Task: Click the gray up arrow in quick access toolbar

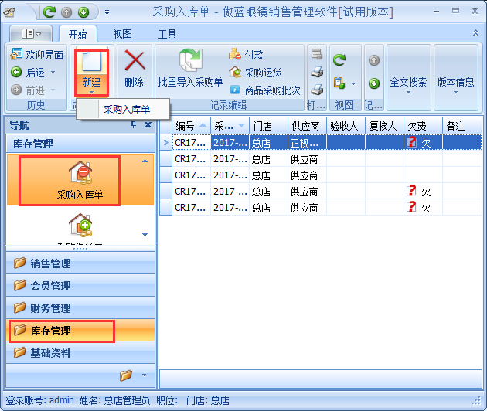Action: [66, 12]
